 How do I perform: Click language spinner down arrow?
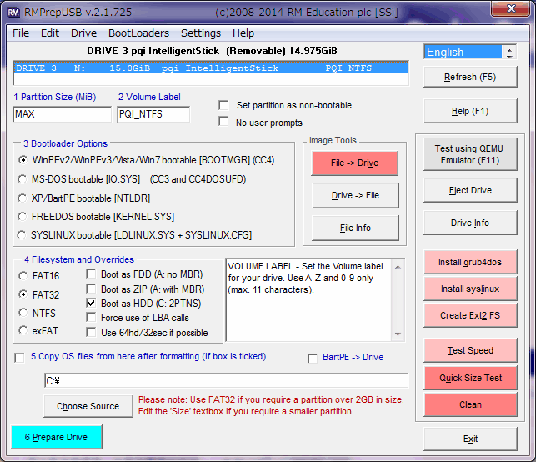click(509, 56)
